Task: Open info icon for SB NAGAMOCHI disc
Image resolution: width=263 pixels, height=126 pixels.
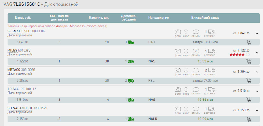Action: 186,109
